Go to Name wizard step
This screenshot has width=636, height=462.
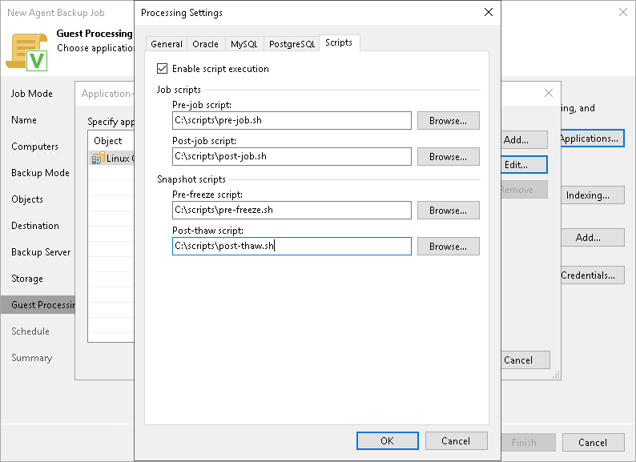pos(24,120)
